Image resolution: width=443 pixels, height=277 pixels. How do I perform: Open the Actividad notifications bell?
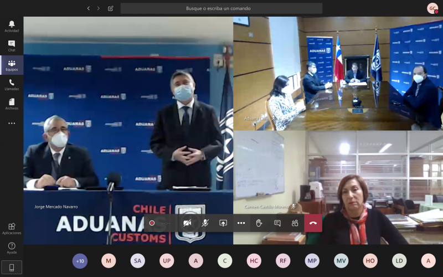point(12,27)
